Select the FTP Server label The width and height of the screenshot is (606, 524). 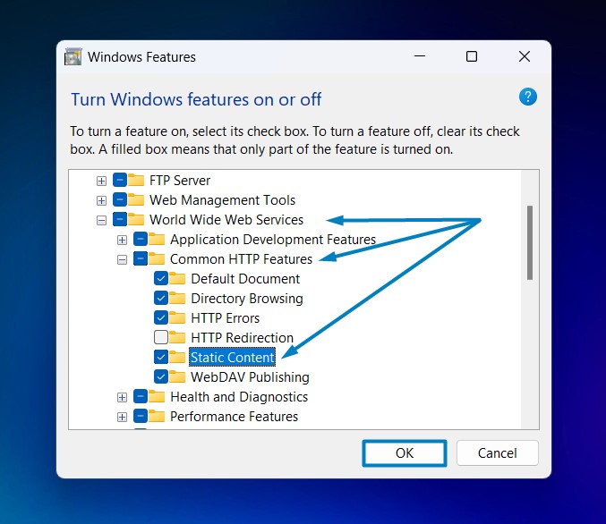pyautogui.click(x=180, y=181)
